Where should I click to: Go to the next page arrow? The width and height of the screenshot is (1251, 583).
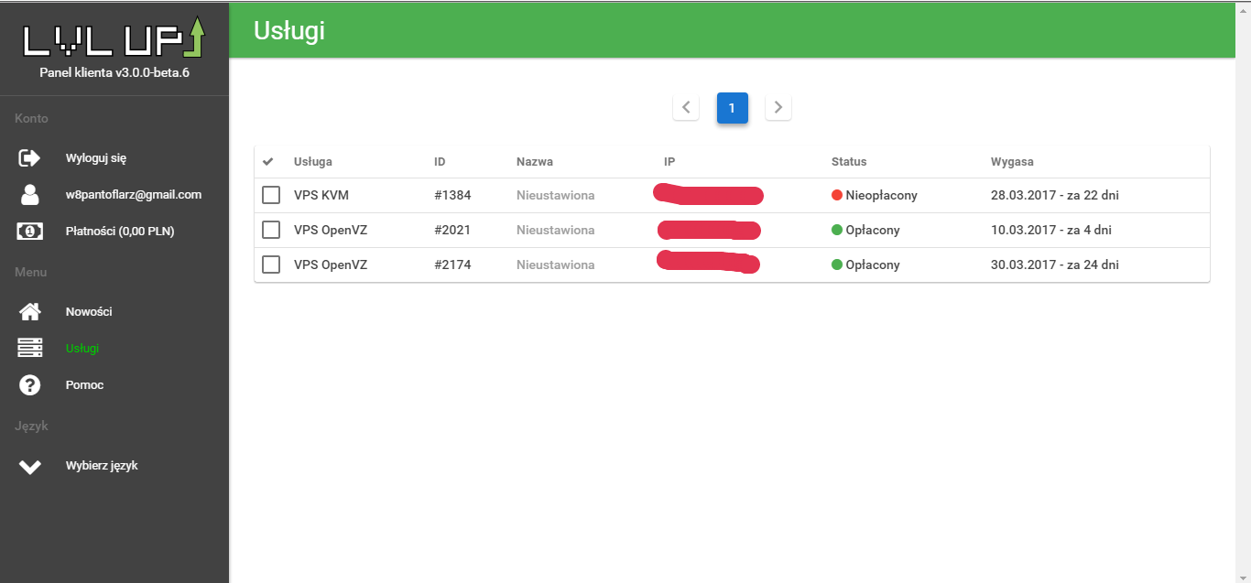click(x=778, y=107)
